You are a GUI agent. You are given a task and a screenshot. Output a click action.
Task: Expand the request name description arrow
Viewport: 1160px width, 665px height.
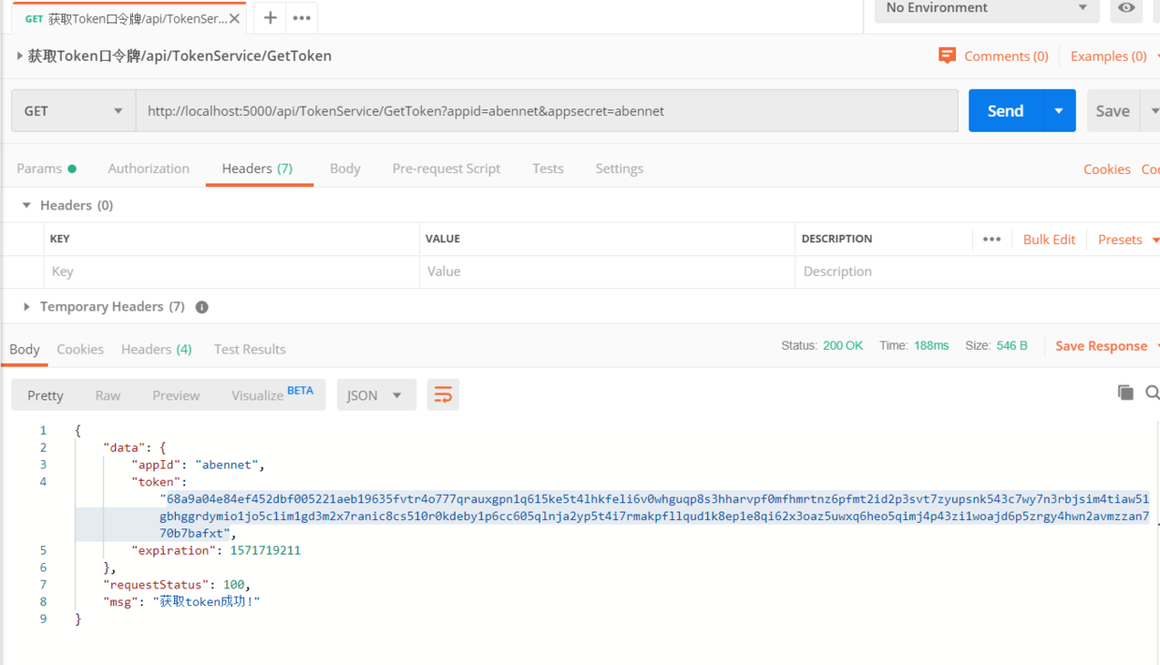20,56
